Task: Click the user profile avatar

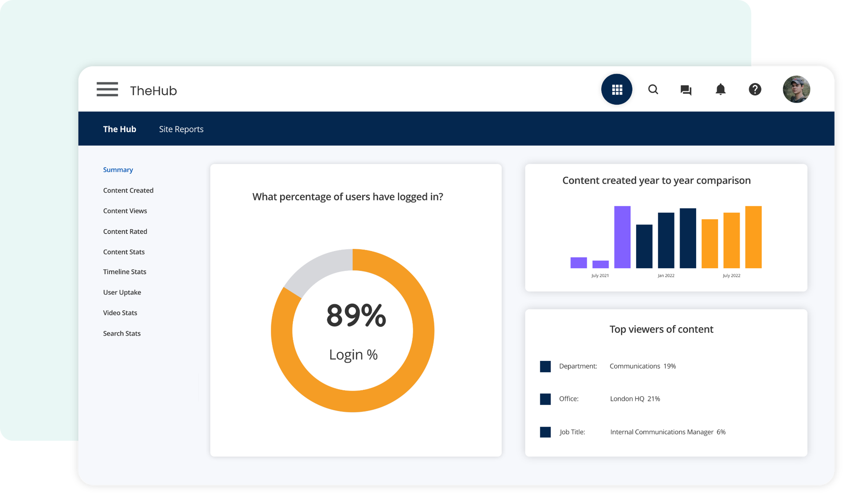Action: 796,89
